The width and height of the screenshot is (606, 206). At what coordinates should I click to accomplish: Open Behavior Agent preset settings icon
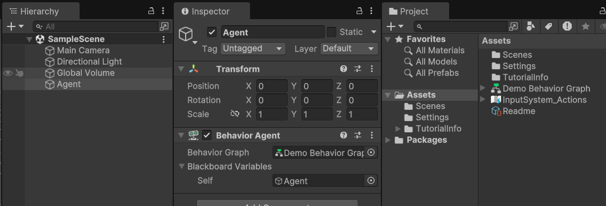[358, 136]
